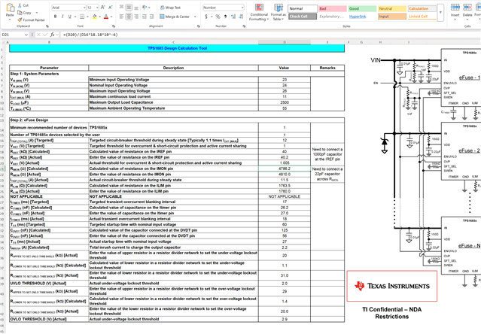Image resolution: width=481 pixels, height=334 pixels.
Task: Align text right
Action: pos(136,17)
